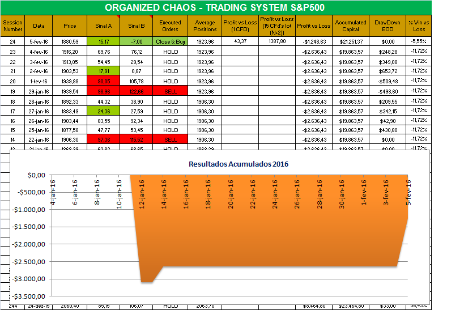Click price cell '1880,59'
Image resolution: width=464 pixels, height=310 pixels.
click(x=70, y=41)
